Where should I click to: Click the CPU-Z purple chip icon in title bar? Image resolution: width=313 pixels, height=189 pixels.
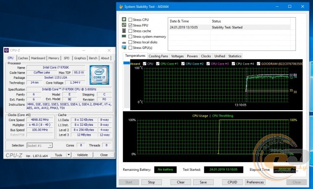click(6, 50)
